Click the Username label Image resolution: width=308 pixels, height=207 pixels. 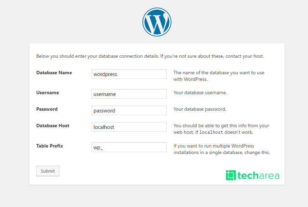[x=48, y=92]
